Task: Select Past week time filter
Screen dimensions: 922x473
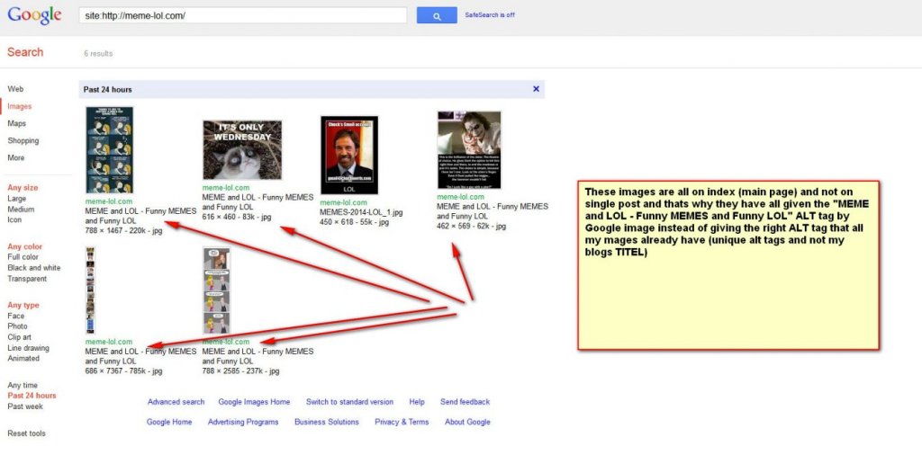Action: pyautogui.click(x=25, y=406)
